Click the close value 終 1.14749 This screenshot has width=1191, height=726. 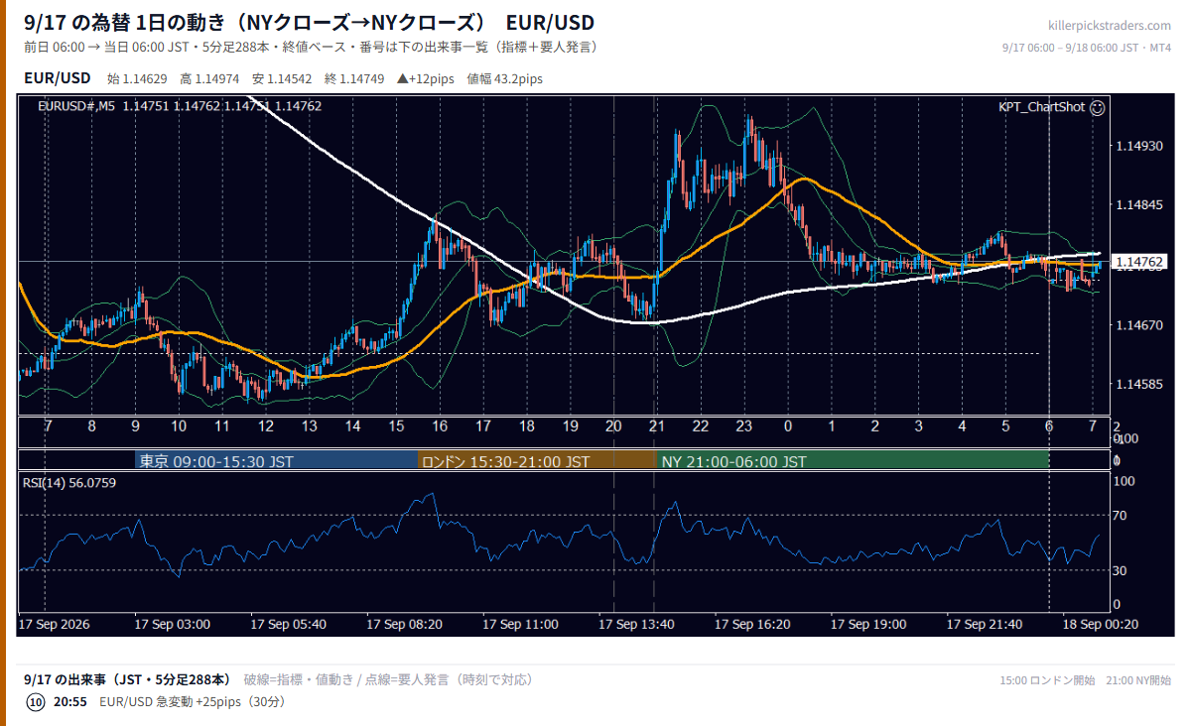(x=354, y=78)
